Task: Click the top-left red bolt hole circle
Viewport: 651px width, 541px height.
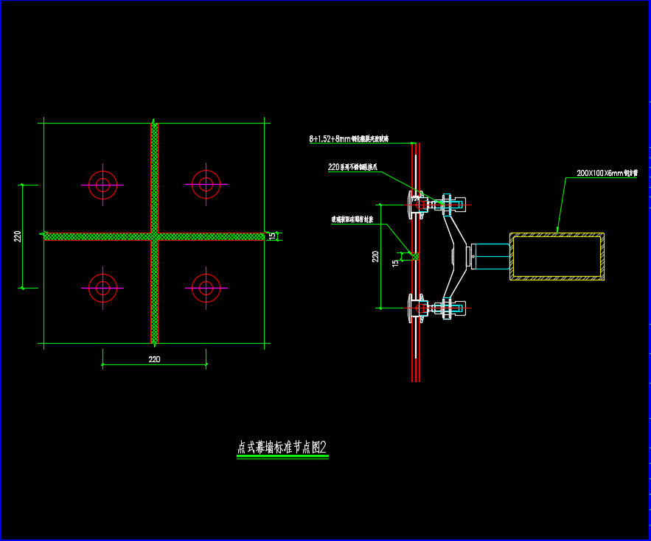Action: coord(102,184)
